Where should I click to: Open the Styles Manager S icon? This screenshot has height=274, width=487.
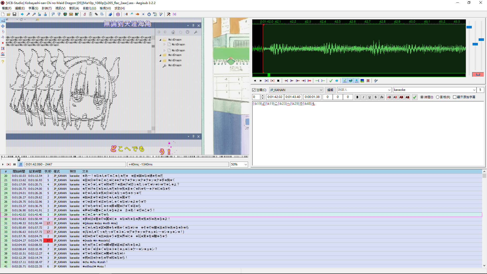85,14
